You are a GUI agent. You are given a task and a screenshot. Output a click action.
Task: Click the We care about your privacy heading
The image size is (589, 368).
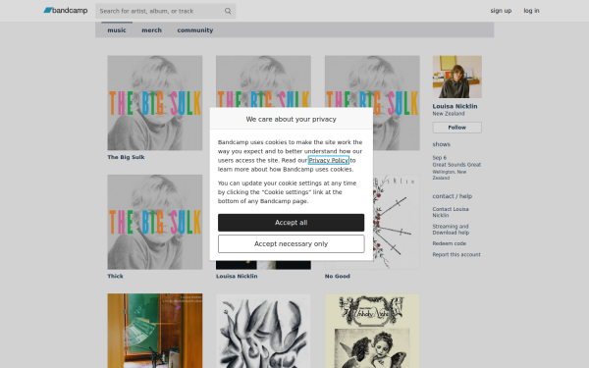[291, 119]
